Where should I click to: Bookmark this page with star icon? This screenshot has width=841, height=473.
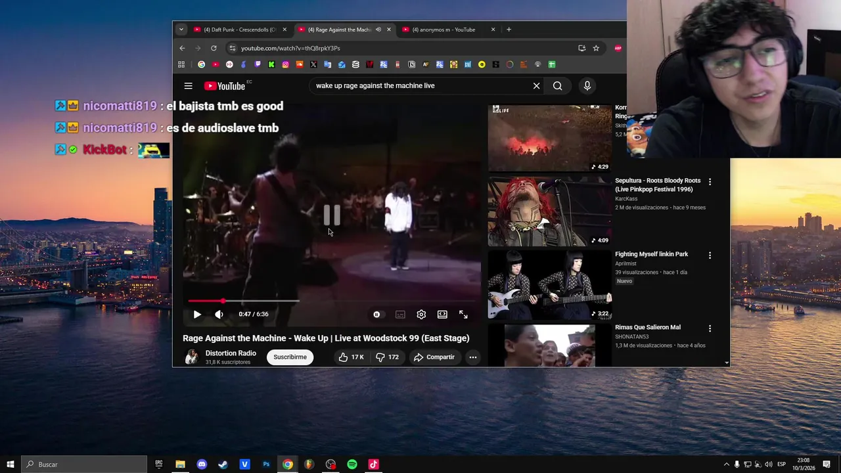point(596,48)
